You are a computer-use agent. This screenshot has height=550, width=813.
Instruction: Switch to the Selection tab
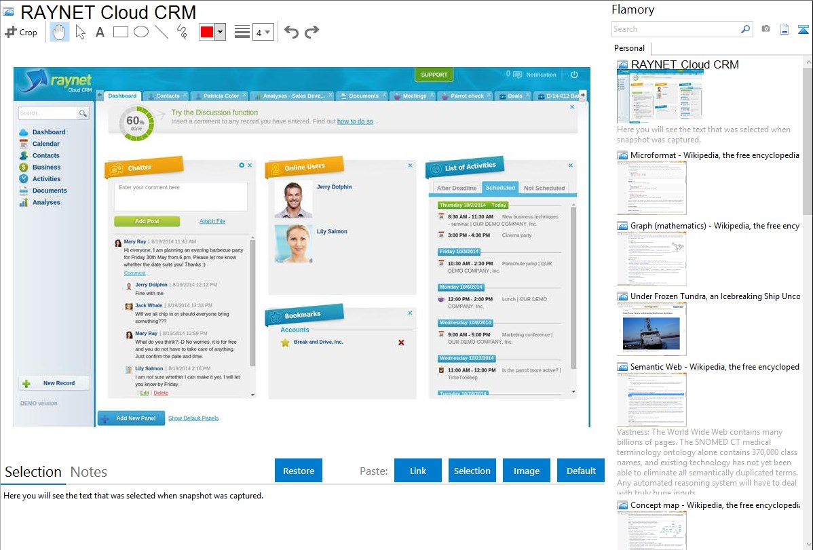pos(33,472)
